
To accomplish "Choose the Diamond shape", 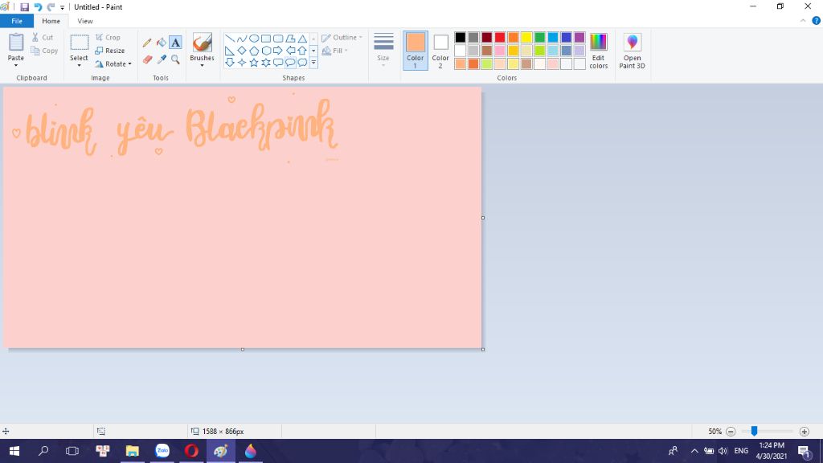I will coord(241,51).
